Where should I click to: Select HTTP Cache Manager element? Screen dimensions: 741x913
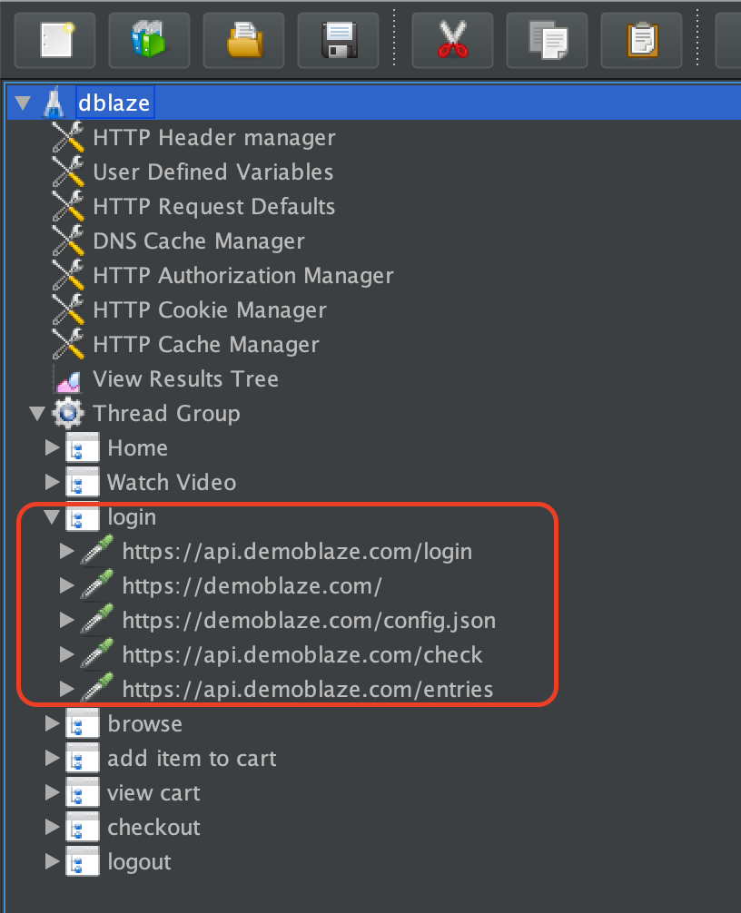pos(206,344)
